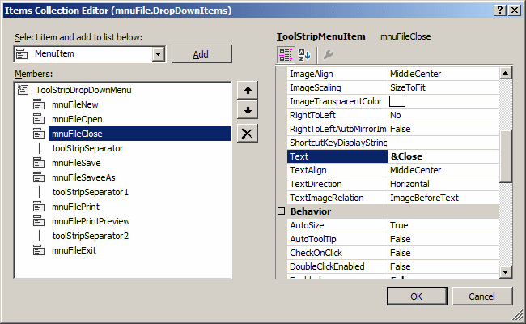The width and height of the screenshot is (526, 324).
Task: Select the ImageAlign property row
Action: [393, 74]
